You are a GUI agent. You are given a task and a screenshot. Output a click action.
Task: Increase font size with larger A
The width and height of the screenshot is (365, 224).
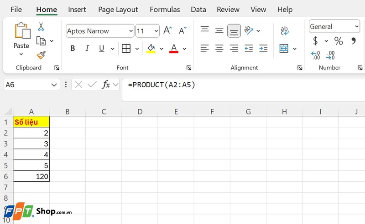click(x=167, y=30)
